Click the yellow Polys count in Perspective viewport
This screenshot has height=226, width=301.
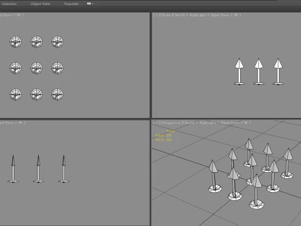pos(163,136)
